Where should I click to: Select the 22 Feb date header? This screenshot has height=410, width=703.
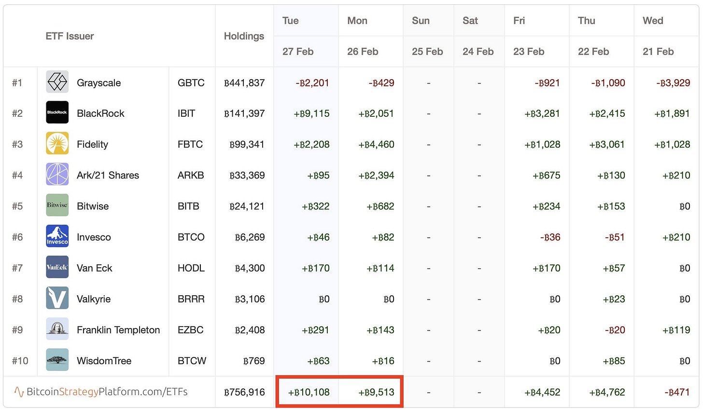coord(593,52)
